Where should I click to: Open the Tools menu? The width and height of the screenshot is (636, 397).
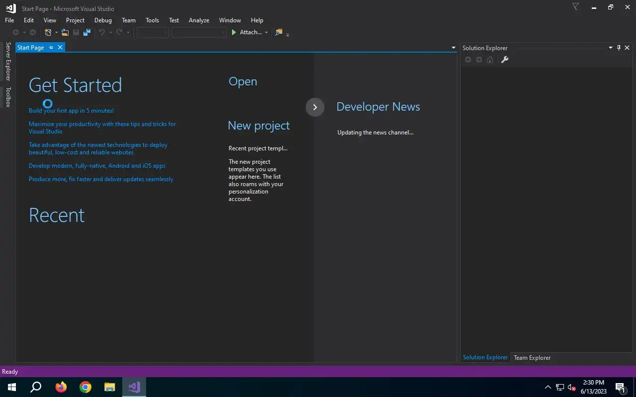coord(152,20)
